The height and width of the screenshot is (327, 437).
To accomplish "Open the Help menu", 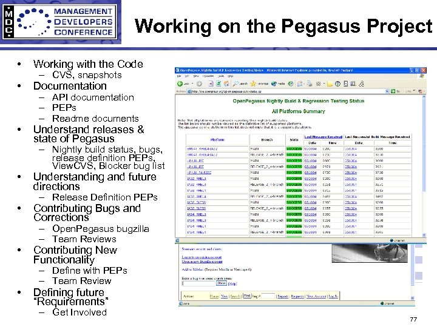I will pyautogui.click(x=230, y=76).
